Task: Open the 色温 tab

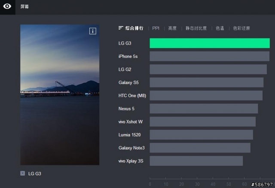Action: pos(220,28)
